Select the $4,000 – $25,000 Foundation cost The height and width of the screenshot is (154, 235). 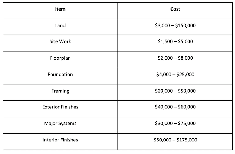[175, 74]
